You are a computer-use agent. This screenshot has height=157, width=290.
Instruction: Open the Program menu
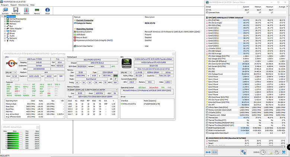[5, 5]
